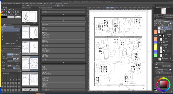
Task: Click the Redo arrow in the command bar
Action: coord(36,6)
